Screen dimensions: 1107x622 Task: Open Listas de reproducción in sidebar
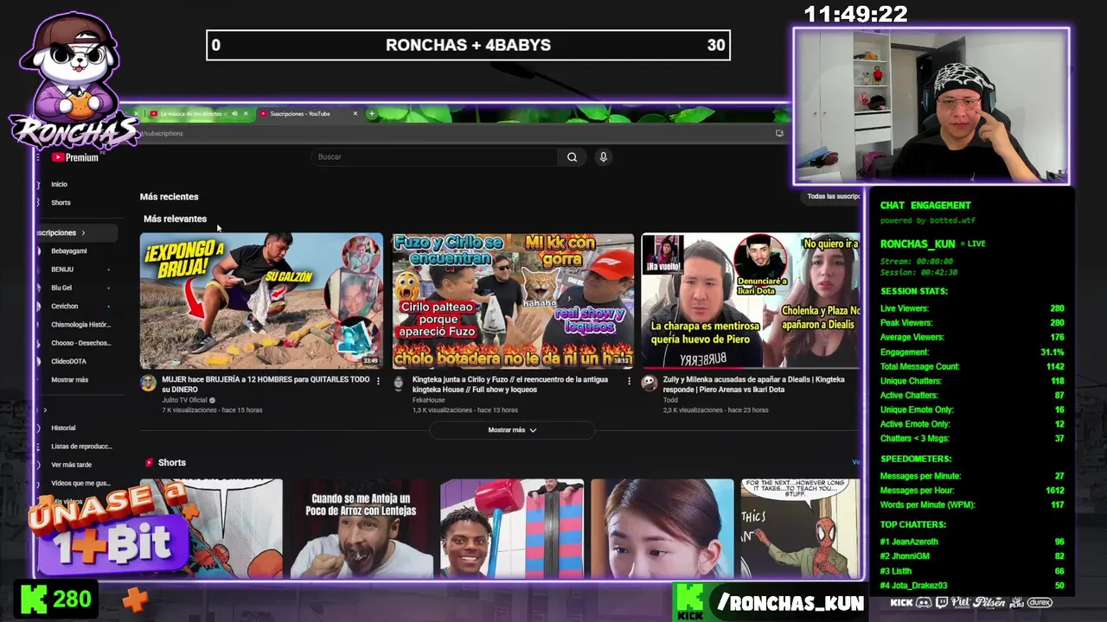pyautogui.click(x=81, y=446)
